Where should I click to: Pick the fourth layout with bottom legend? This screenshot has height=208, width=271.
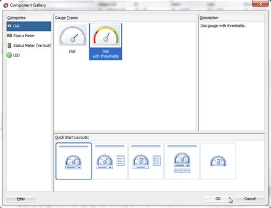[182, 161]
